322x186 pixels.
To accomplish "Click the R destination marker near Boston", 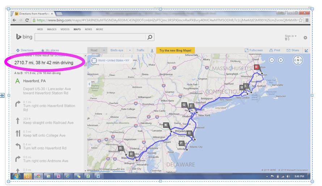I will pyautogui.click(x=256, y=67).
